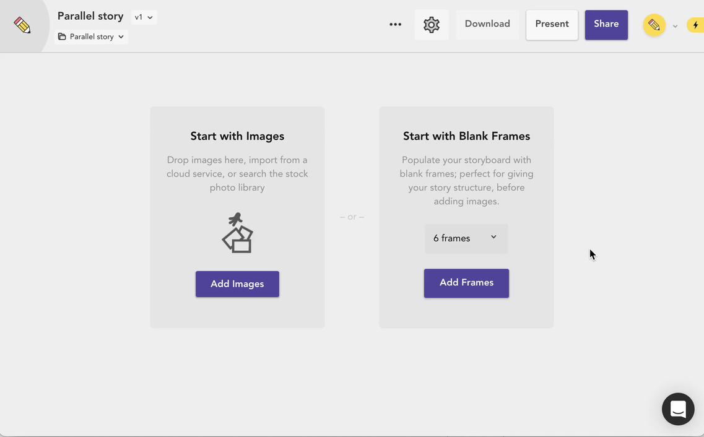
Task: Open the chat support bubble icon
Action: 678,409
